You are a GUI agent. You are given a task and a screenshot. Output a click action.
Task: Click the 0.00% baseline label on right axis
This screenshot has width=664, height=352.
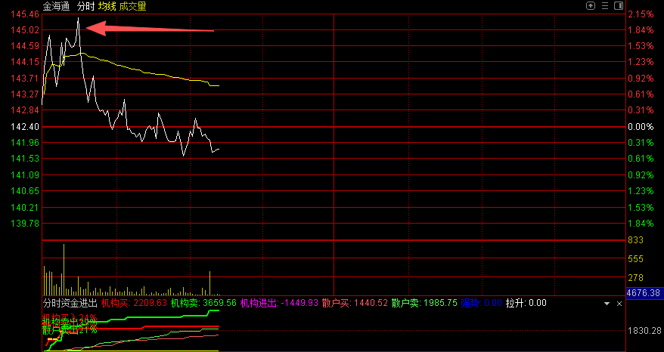(640, 127)
